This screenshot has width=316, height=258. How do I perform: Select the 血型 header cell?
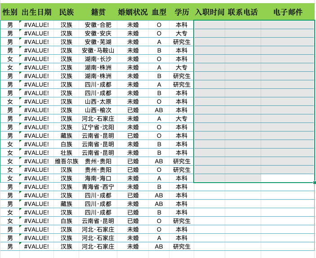click(159, 12)
